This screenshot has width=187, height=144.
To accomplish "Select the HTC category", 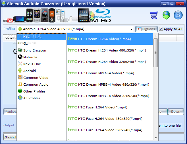I will click(41, 37).
